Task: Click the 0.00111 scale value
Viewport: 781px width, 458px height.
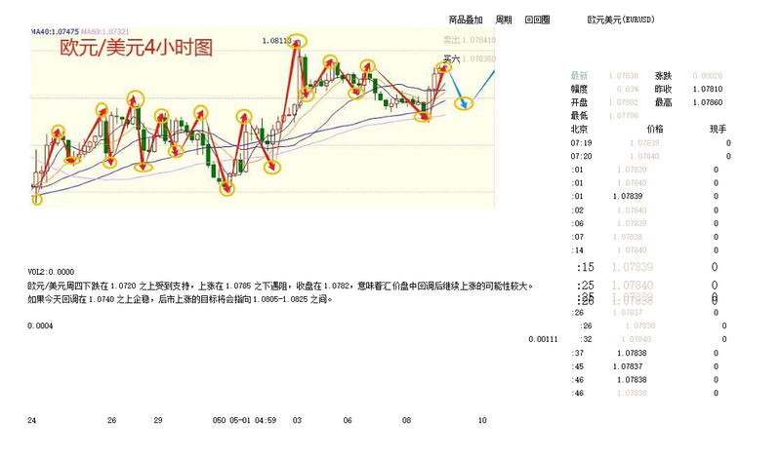Action: [x=544, y=339]
